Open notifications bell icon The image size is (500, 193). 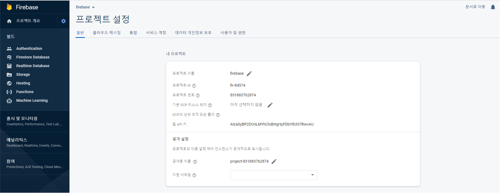point(493,7)
